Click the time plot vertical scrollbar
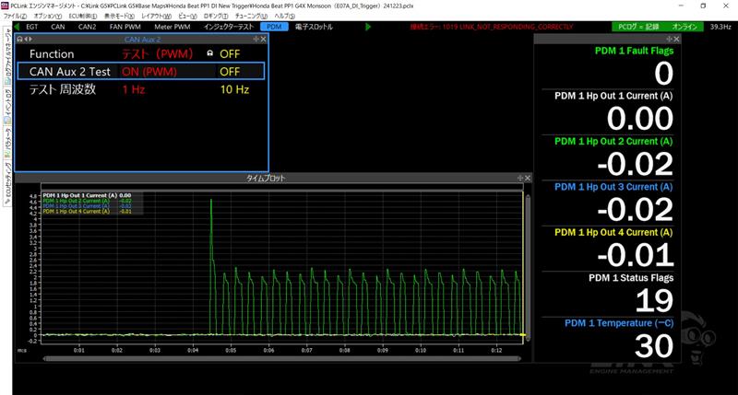This screenshot has height=395, width=738. [x=528, y=268]
